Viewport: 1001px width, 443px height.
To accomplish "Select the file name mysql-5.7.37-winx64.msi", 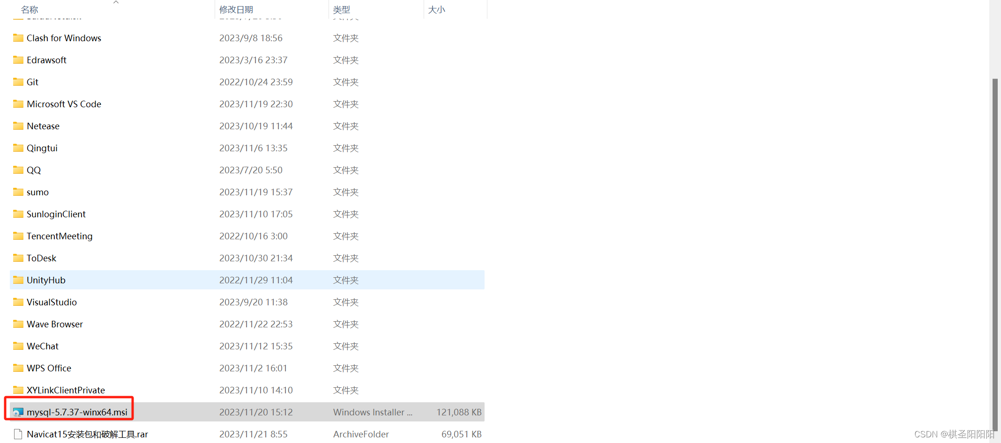I will point(77,412).
